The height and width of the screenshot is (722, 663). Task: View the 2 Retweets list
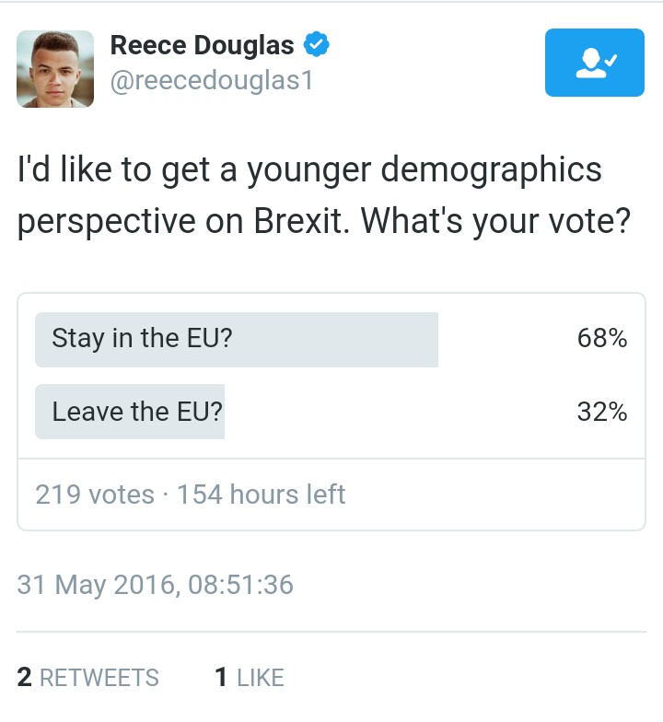tap(87, 678)
